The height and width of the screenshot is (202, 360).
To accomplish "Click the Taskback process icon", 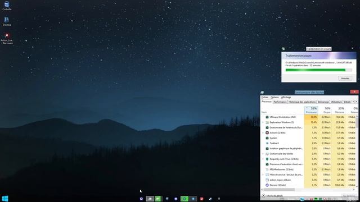I will 267,143.
